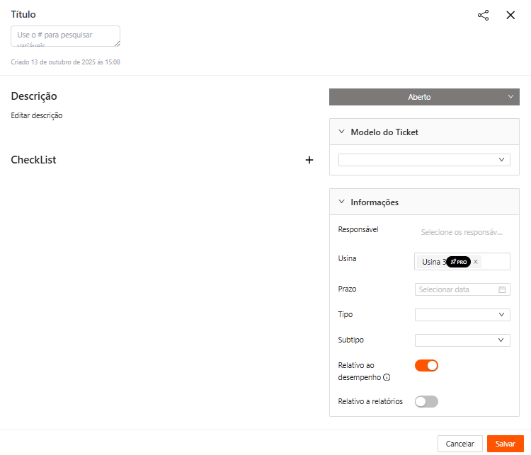Click the PRO rocket badge on Usina

459,262
